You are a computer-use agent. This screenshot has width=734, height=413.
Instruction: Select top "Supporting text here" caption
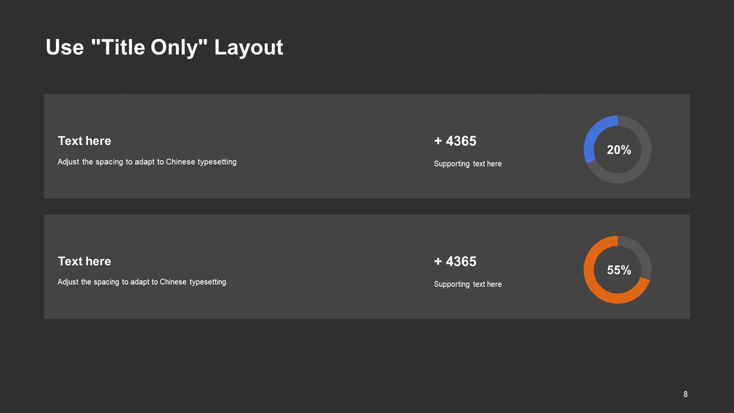(468, 164)
